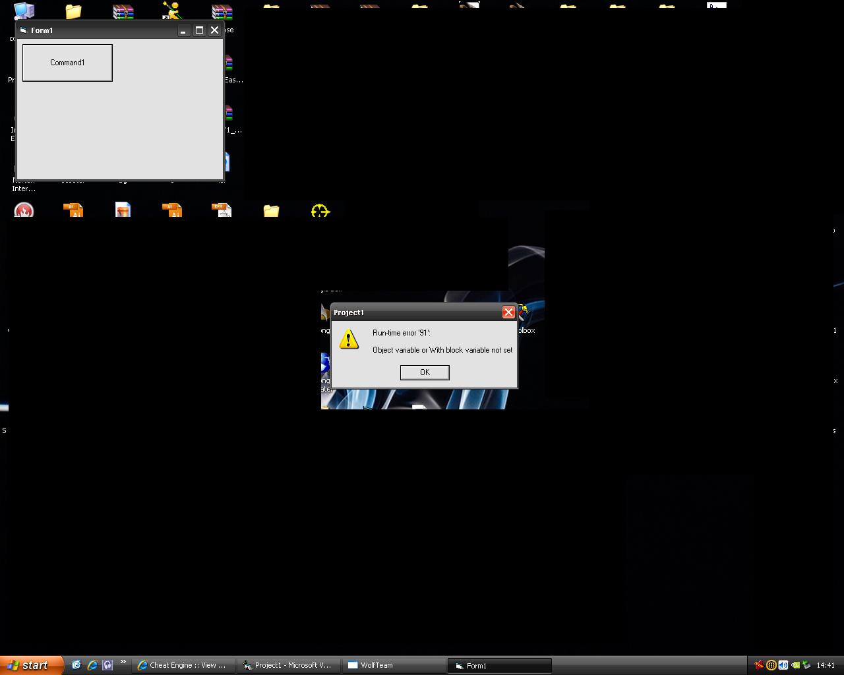This screenshot has width=844, height=675.
Task: Click the system clock showing 14:41
Action: [826, 665]
